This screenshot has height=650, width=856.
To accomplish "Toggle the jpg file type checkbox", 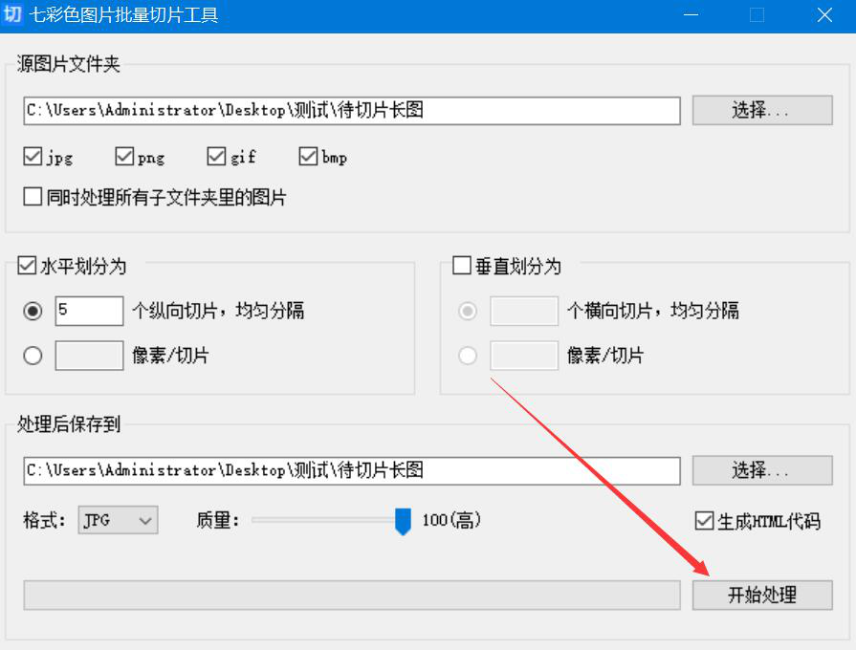I will click(33, 157).
